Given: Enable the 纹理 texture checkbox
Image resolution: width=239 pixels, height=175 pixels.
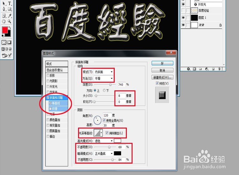Looking at the screenshot, I should (x=50, y=108).
